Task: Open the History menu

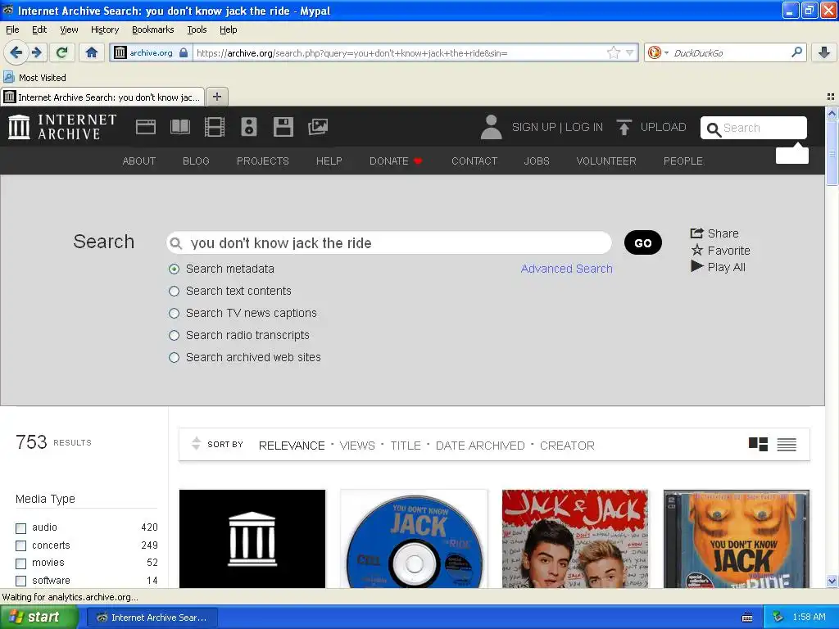Action: 105,29
